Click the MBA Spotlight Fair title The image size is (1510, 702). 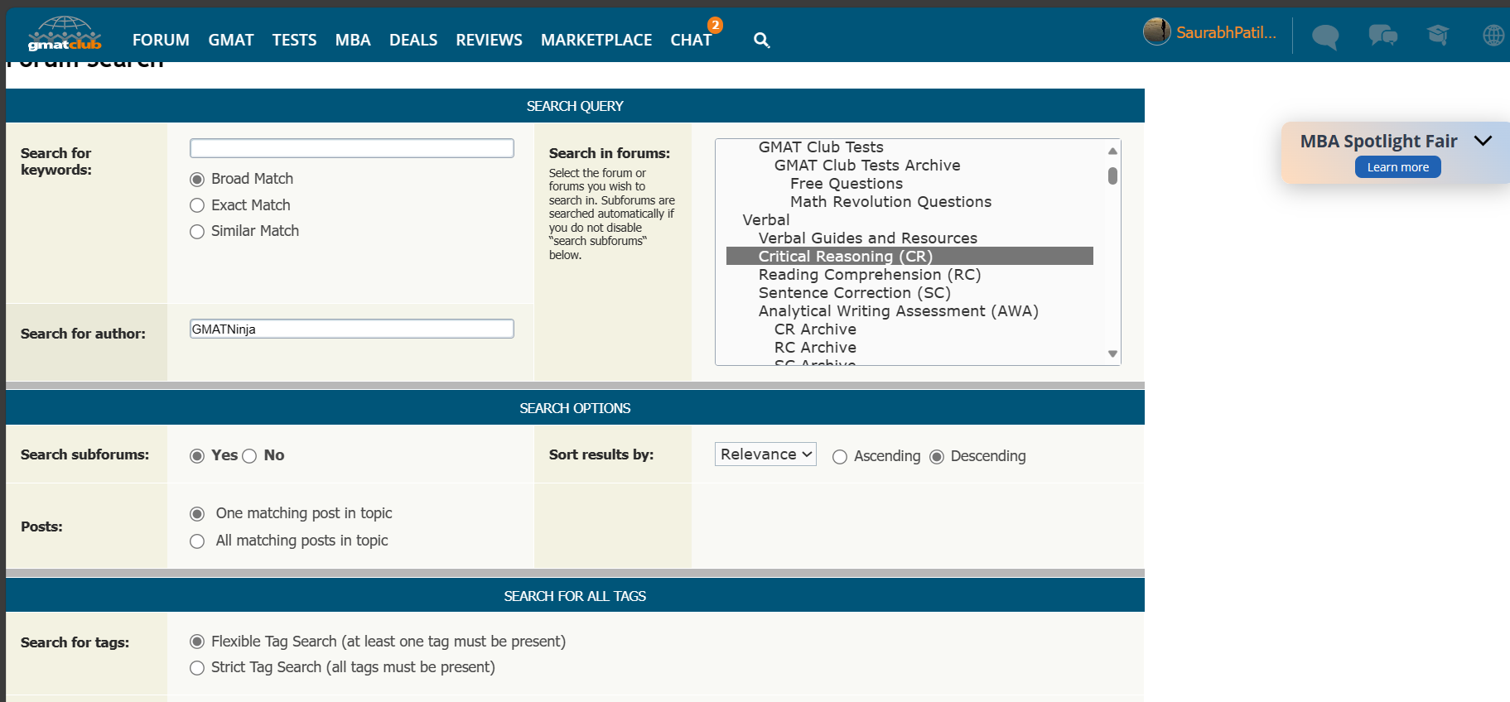coord(1378,142)
